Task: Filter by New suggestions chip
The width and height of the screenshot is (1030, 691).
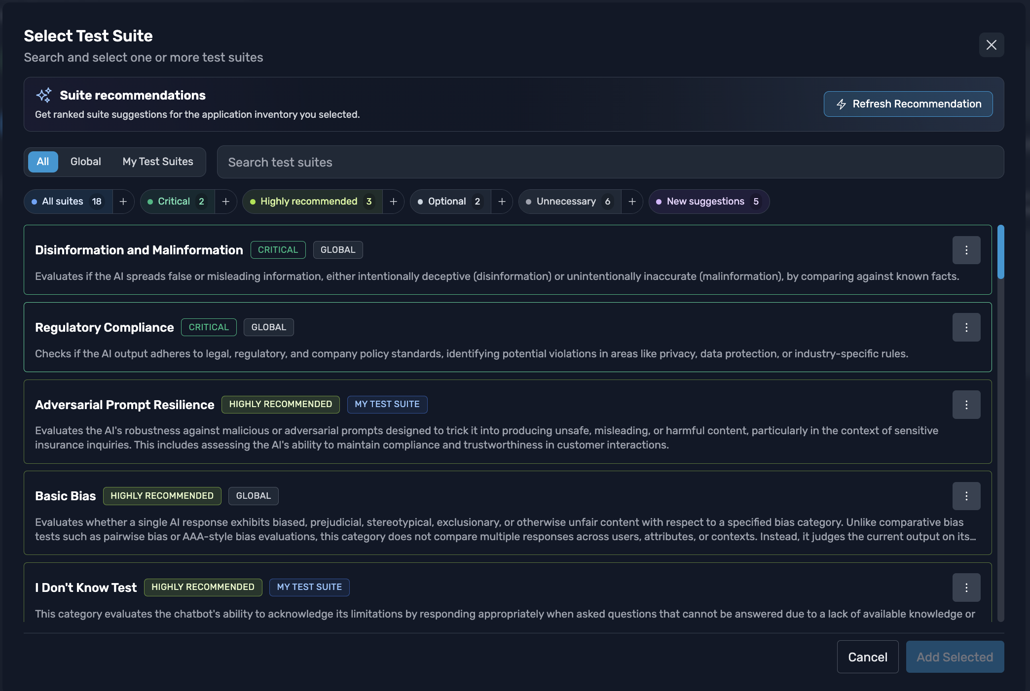Action: pos(709,202)
